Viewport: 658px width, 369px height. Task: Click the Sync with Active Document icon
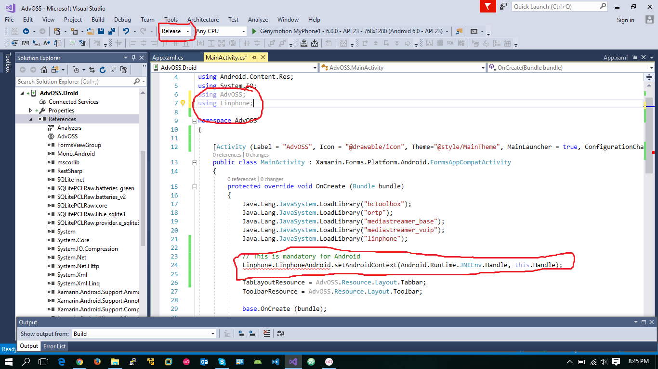point(92,70)
